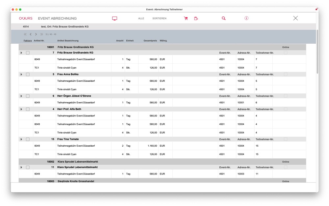
Task: Select ALLE in the top toolbar
Action: (x=141, y=18)
